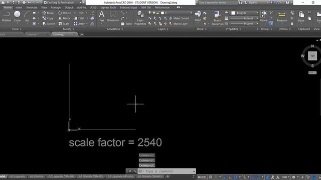Activate the Array command
The width and height of the screenshot is (321, 180).
pyautogui.click(x=79, y=23)
